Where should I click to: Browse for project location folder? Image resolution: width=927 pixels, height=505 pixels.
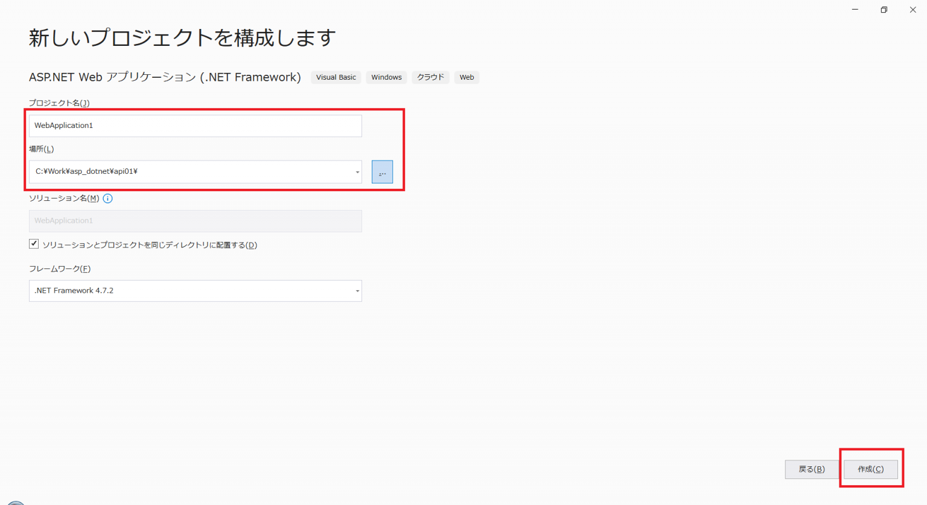pyautogui.click(x=382, y=172)
